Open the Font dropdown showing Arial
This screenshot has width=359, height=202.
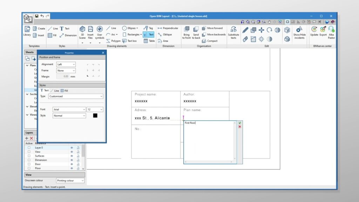69,109
